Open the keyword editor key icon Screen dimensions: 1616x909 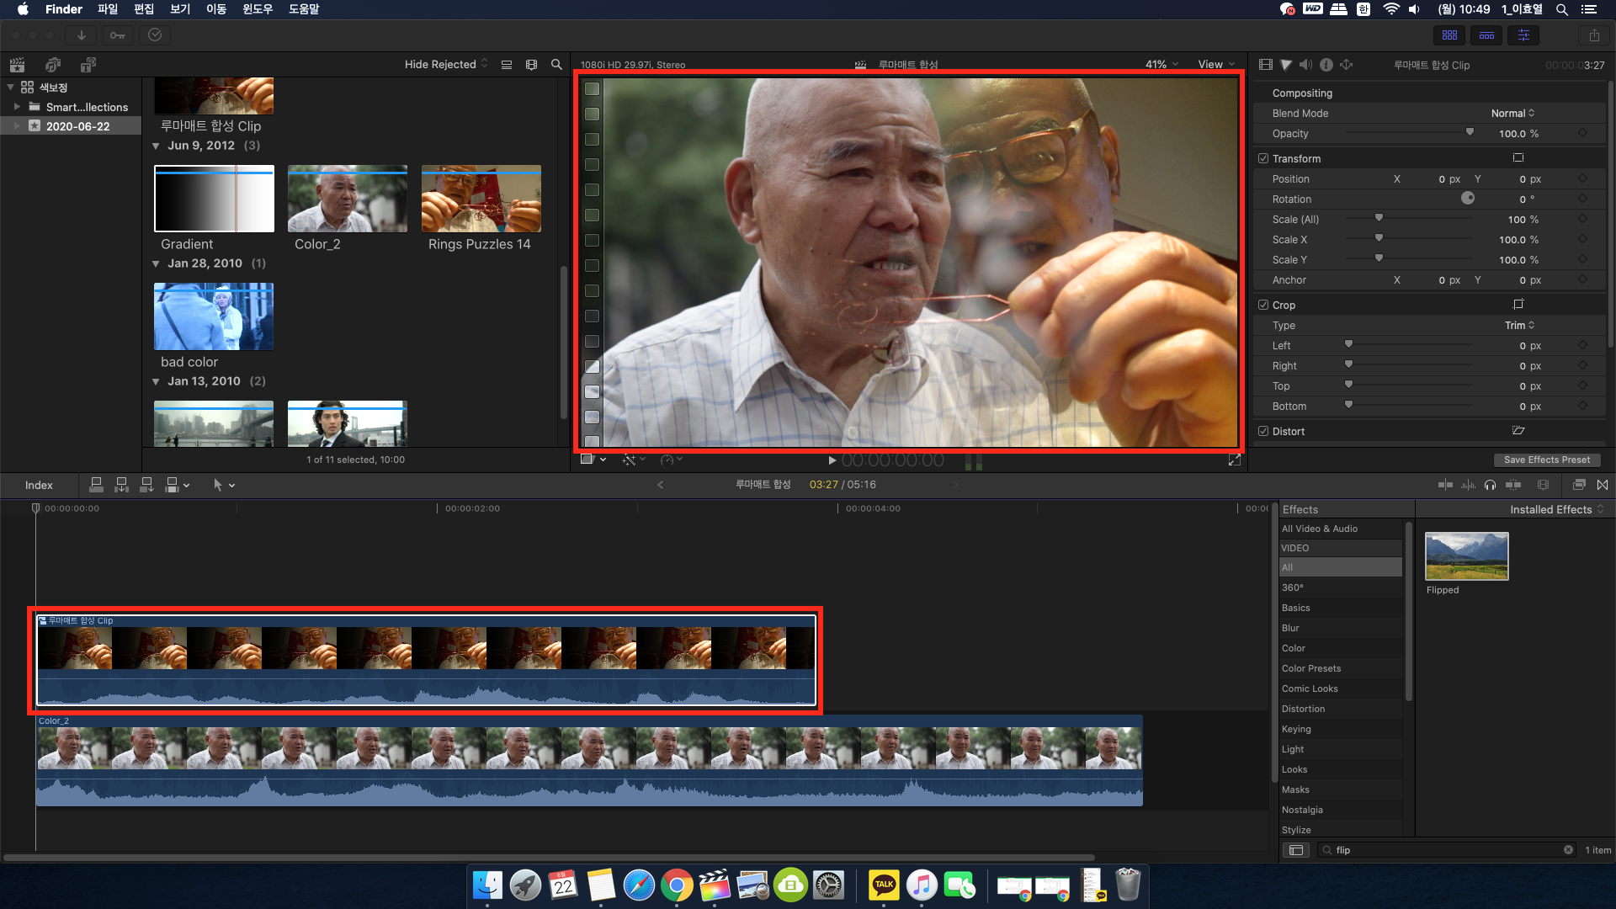coord(118,35)
